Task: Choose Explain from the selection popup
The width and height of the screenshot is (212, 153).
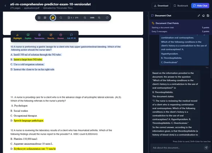Action: click(28, 36)
